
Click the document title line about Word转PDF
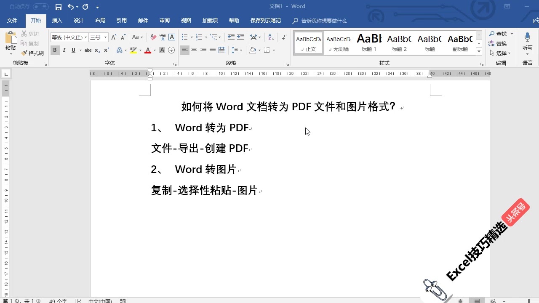point(289,106)
